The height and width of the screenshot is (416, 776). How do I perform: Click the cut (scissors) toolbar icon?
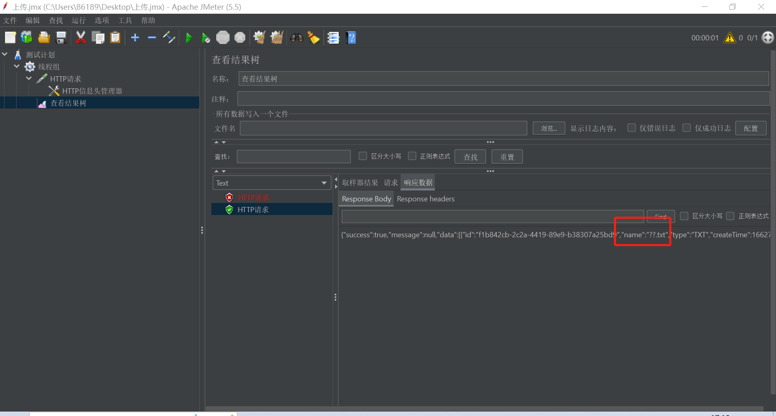(80, 38)
